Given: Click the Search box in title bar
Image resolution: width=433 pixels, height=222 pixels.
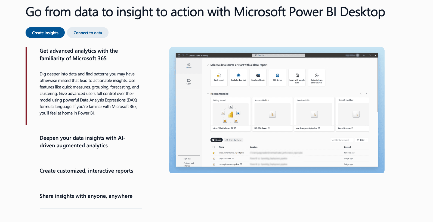Looking at the screenshot, I should coord(279,55).
